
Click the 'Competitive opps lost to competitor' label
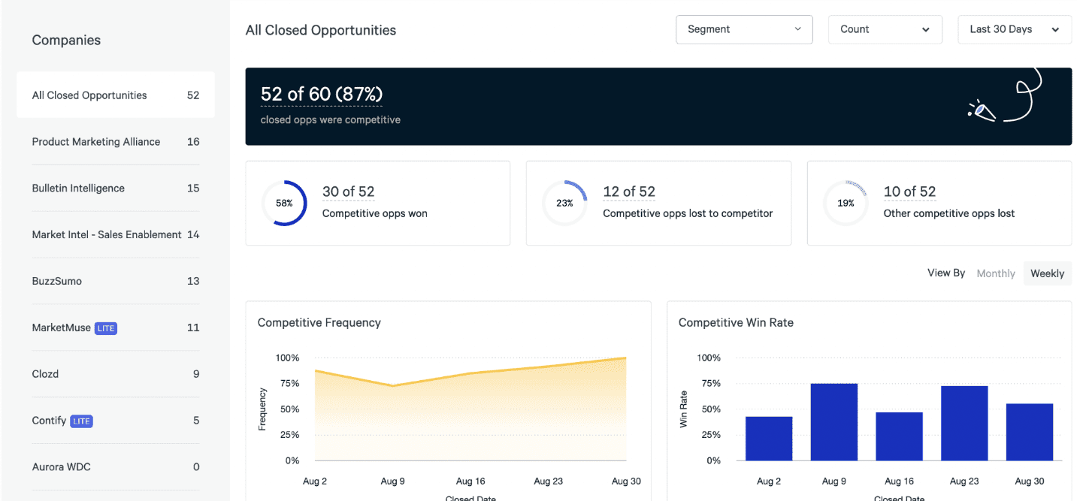click(688, 213)
